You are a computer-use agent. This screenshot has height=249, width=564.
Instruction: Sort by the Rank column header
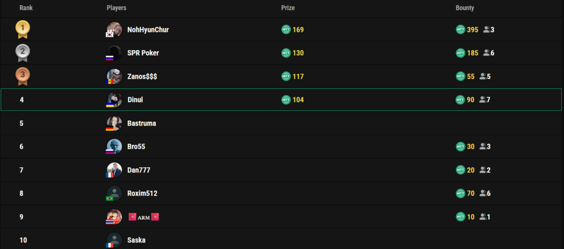pyautogui.click(x=26, y=8)
